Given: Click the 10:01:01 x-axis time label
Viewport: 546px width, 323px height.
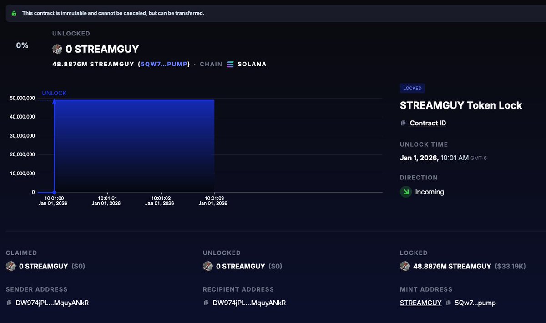Looking at the screenshot, I should tap(107, 198).
